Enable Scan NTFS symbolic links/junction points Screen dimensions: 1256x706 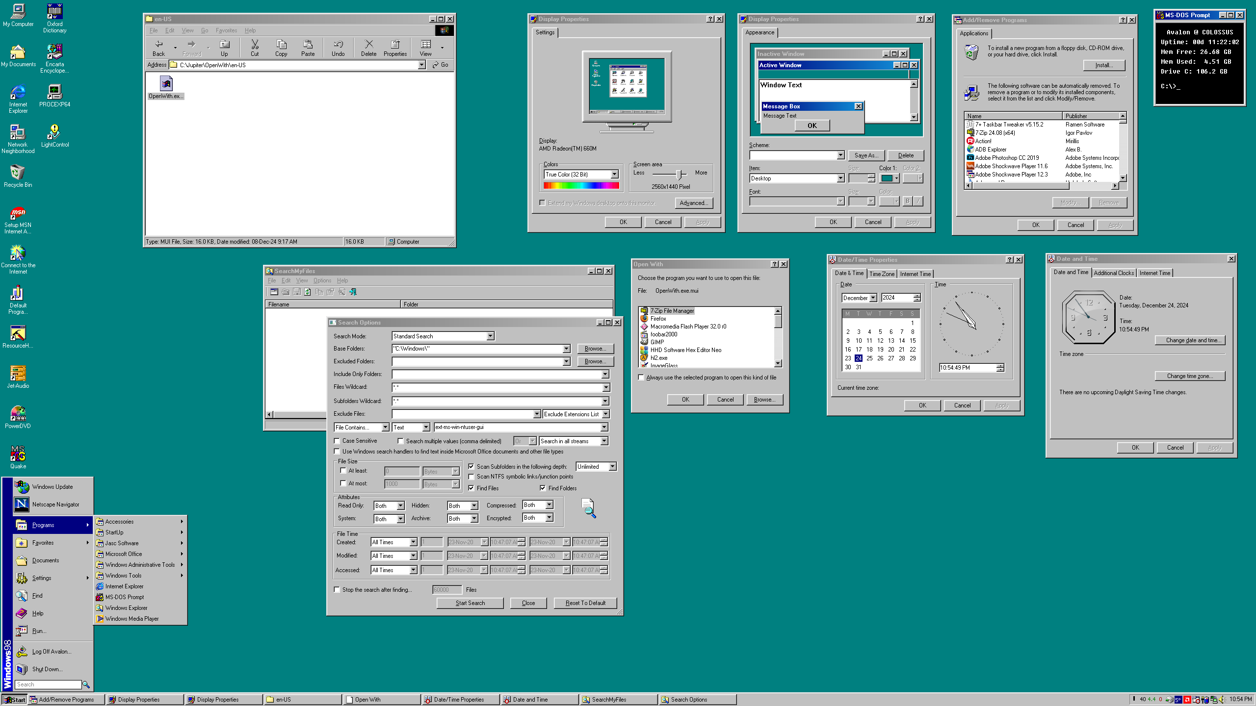[471, 477]
